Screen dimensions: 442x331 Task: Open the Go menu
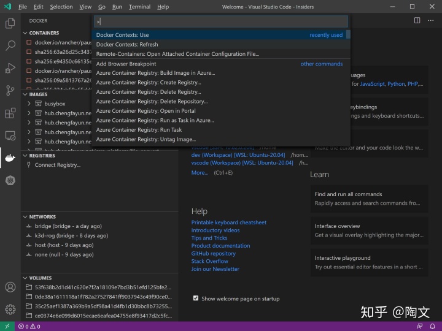pyautogui.click(x=102, y=7)
